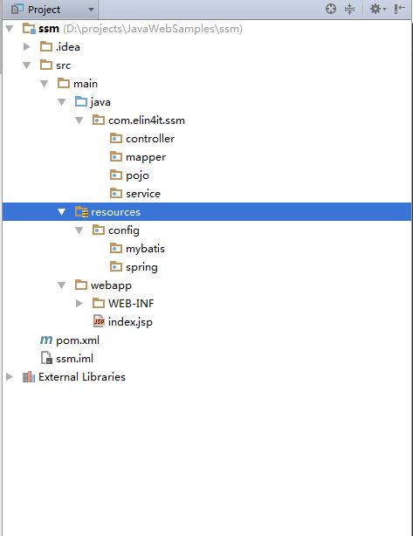Click the JSP file icon for index.jsp
The height and width of the screenshot is (536, 413).
click(x=99, y=321)
